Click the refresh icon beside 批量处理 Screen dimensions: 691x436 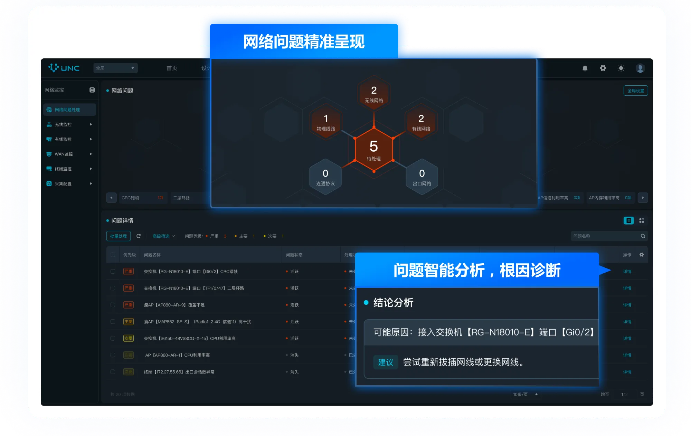point(139,236)
